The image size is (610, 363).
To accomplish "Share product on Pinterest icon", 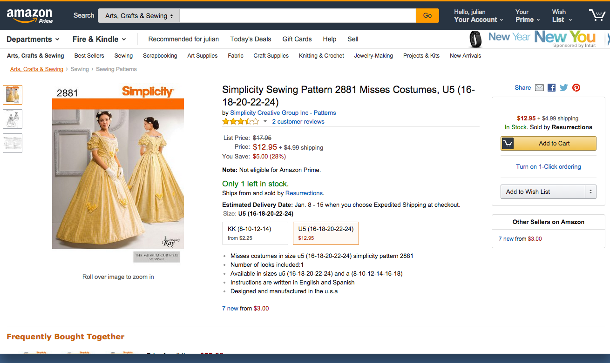I will click(x=576, y=87).
